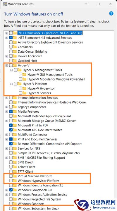Enable Windows Subsystem for Linux checkbox
This screenshot has width=117, height=211.
(11, 208)
